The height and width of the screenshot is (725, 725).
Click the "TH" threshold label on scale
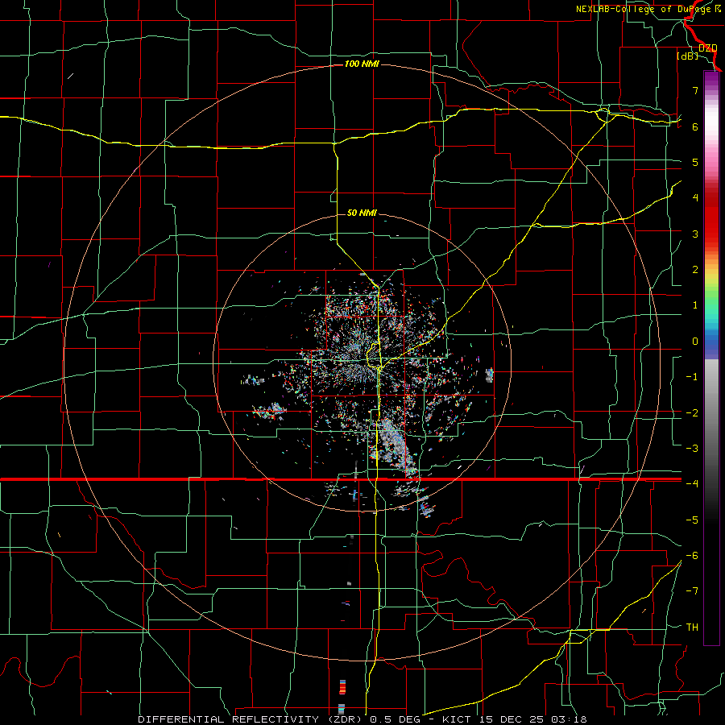692,628
